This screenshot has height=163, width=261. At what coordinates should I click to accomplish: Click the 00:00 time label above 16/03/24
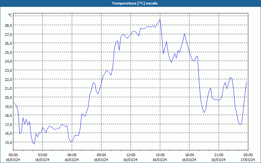tap(13, 155)
